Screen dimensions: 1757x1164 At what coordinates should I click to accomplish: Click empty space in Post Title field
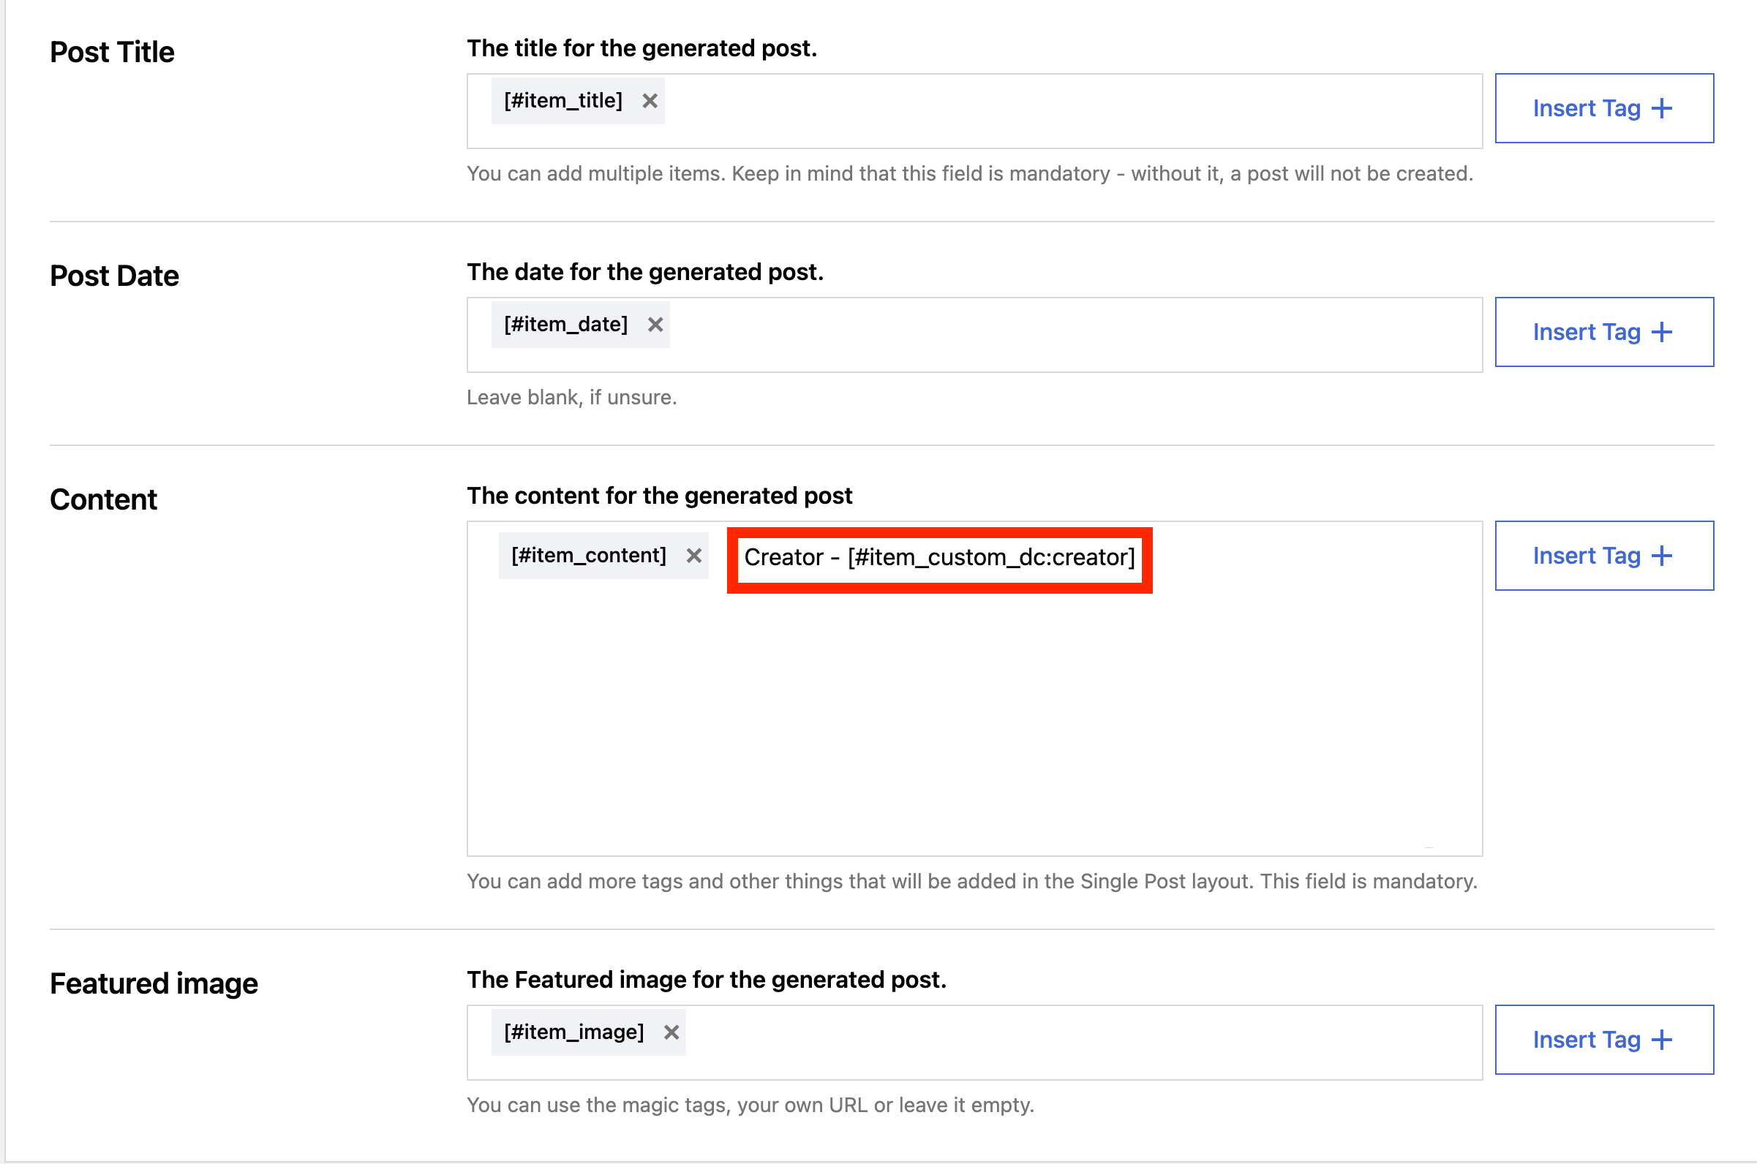coord(1039,111)
